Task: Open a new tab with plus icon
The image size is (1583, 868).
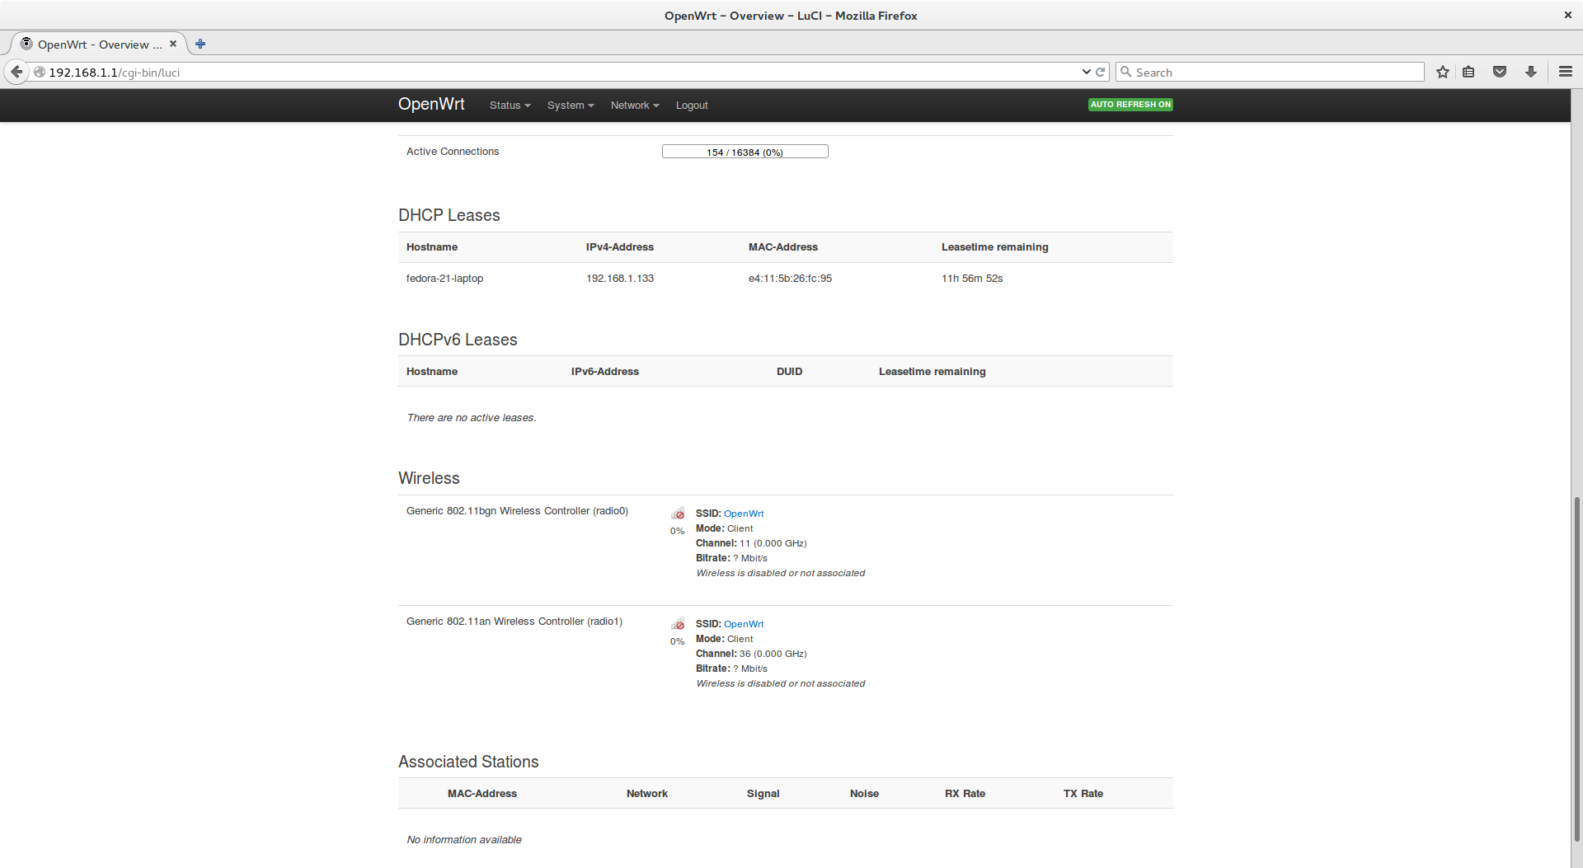Action: [x=200, y=44]
